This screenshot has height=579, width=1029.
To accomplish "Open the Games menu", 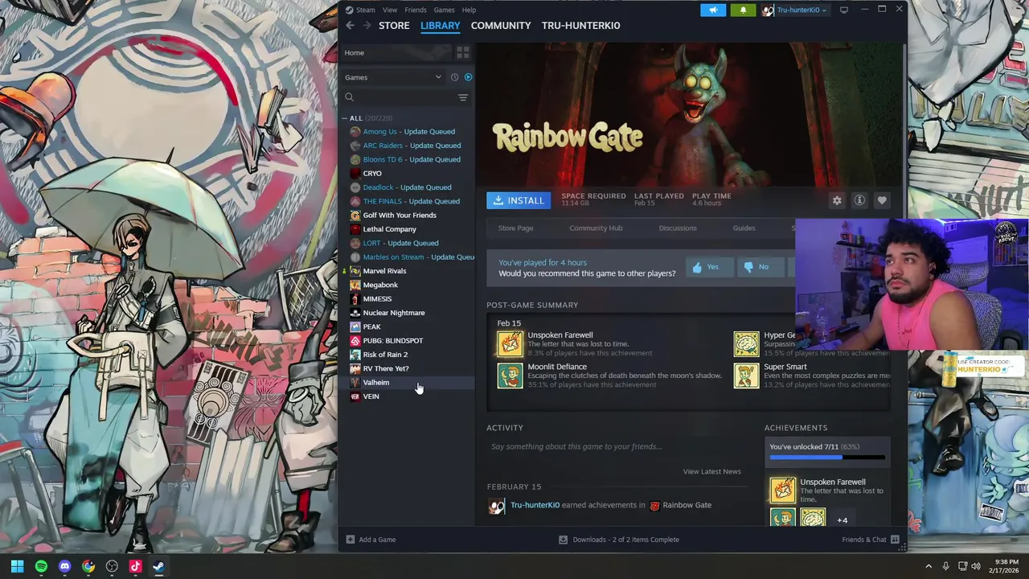I will pos(444,10).
